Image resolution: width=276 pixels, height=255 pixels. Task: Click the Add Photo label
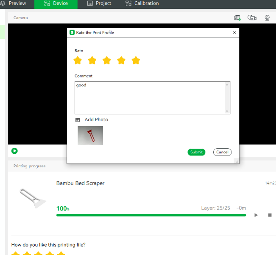[x=96, y=119]
